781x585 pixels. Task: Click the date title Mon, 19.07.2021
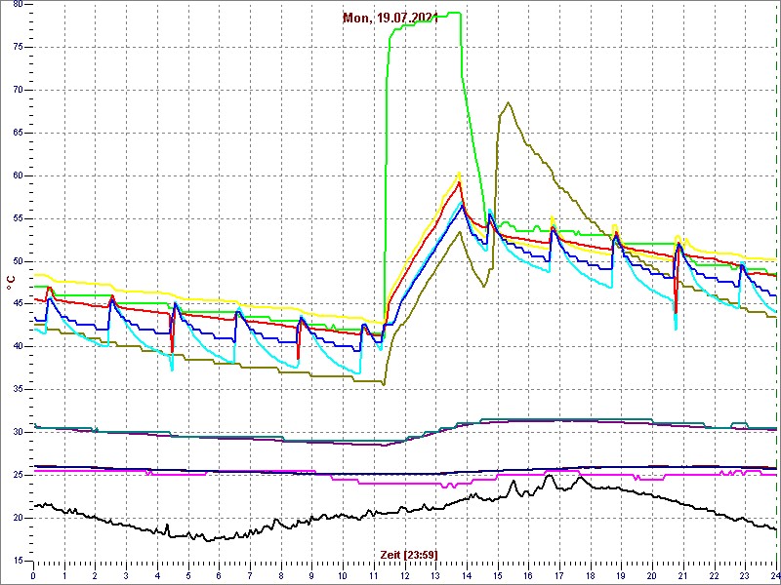[390, 18]
